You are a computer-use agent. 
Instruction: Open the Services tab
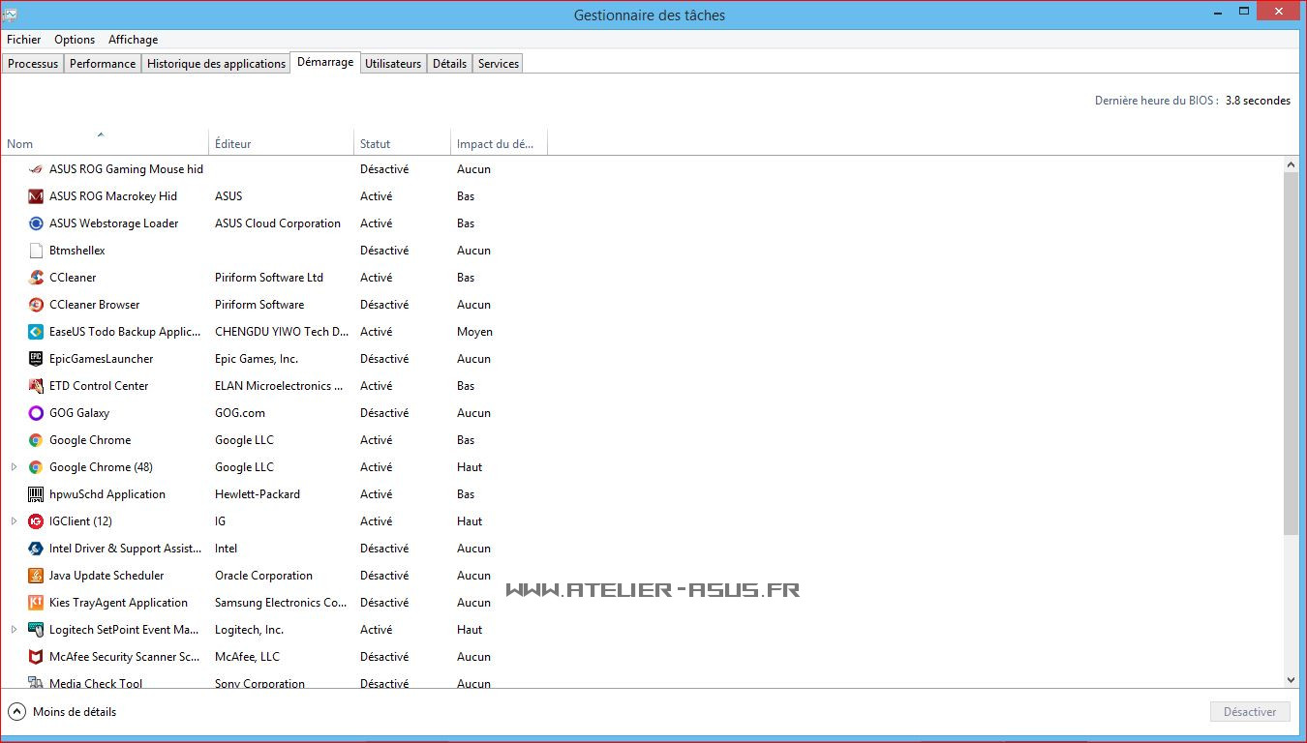[499, 64]
